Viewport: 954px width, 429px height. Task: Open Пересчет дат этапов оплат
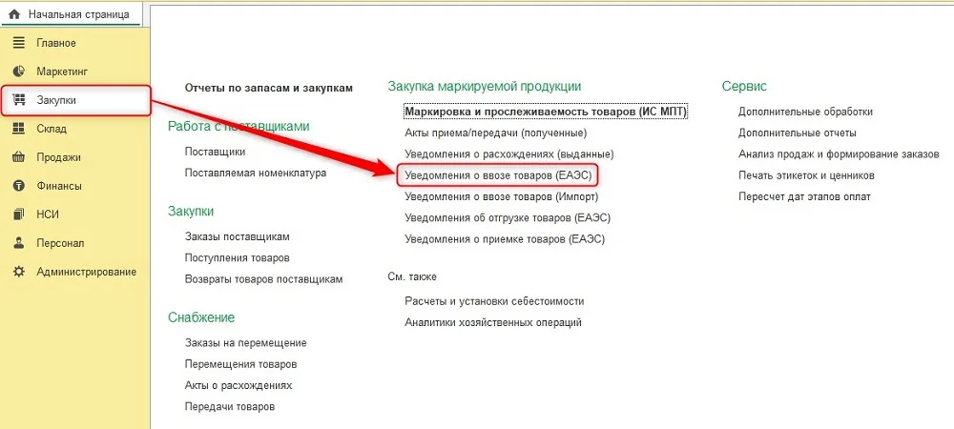pos(804,197)
